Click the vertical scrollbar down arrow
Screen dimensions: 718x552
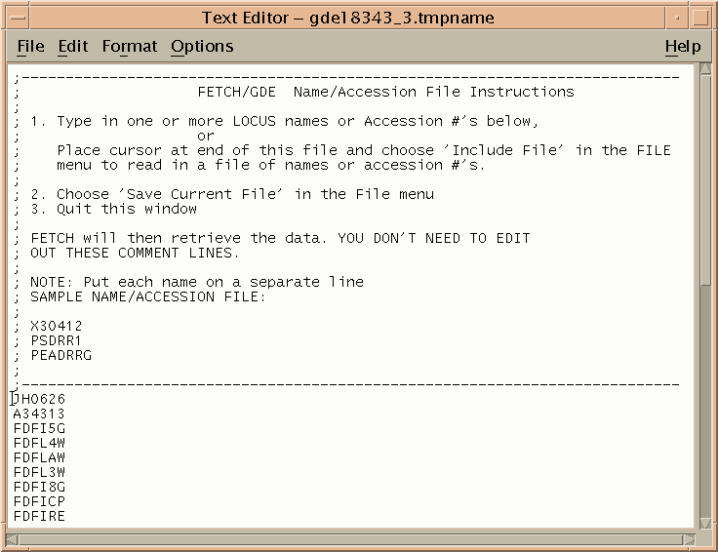(x=705, y=523)
